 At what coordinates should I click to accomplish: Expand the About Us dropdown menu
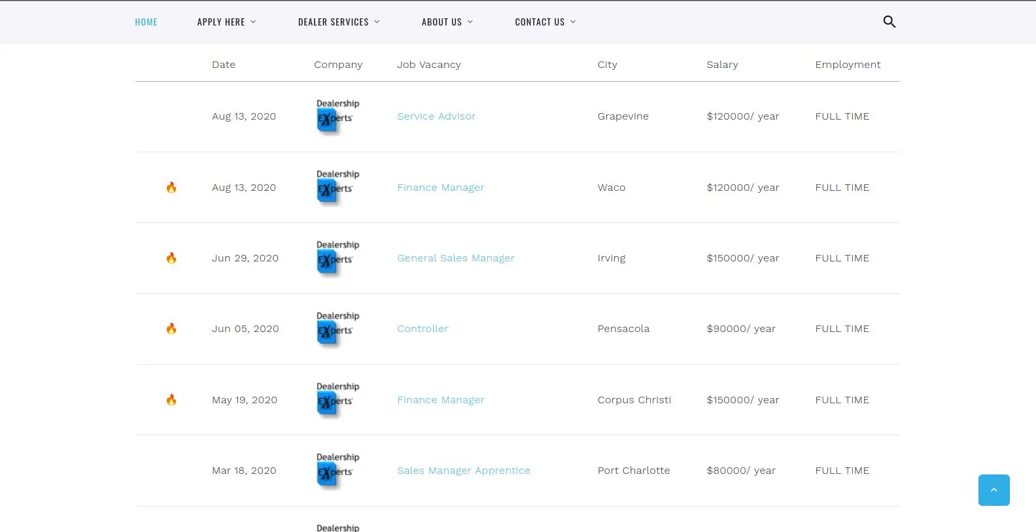click(447, 22)
